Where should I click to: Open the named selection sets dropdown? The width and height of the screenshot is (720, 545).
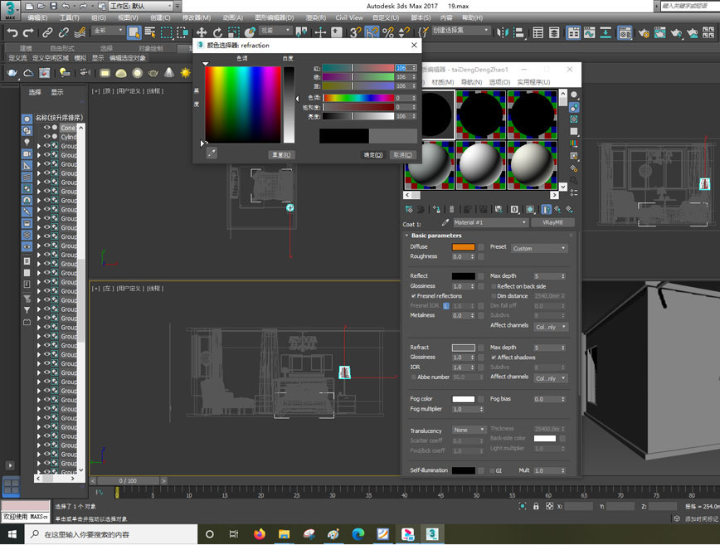[461, 31]
